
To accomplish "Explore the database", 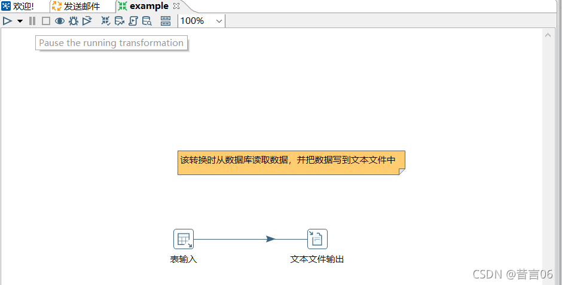I will click(x=147, y=21).
